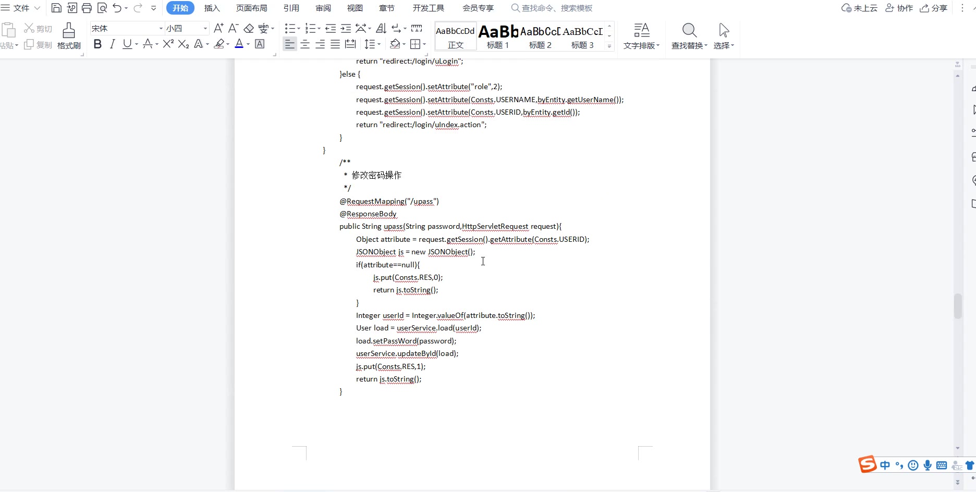
Task: Toggle distributed alignment
Action: [x=350, y=44]
